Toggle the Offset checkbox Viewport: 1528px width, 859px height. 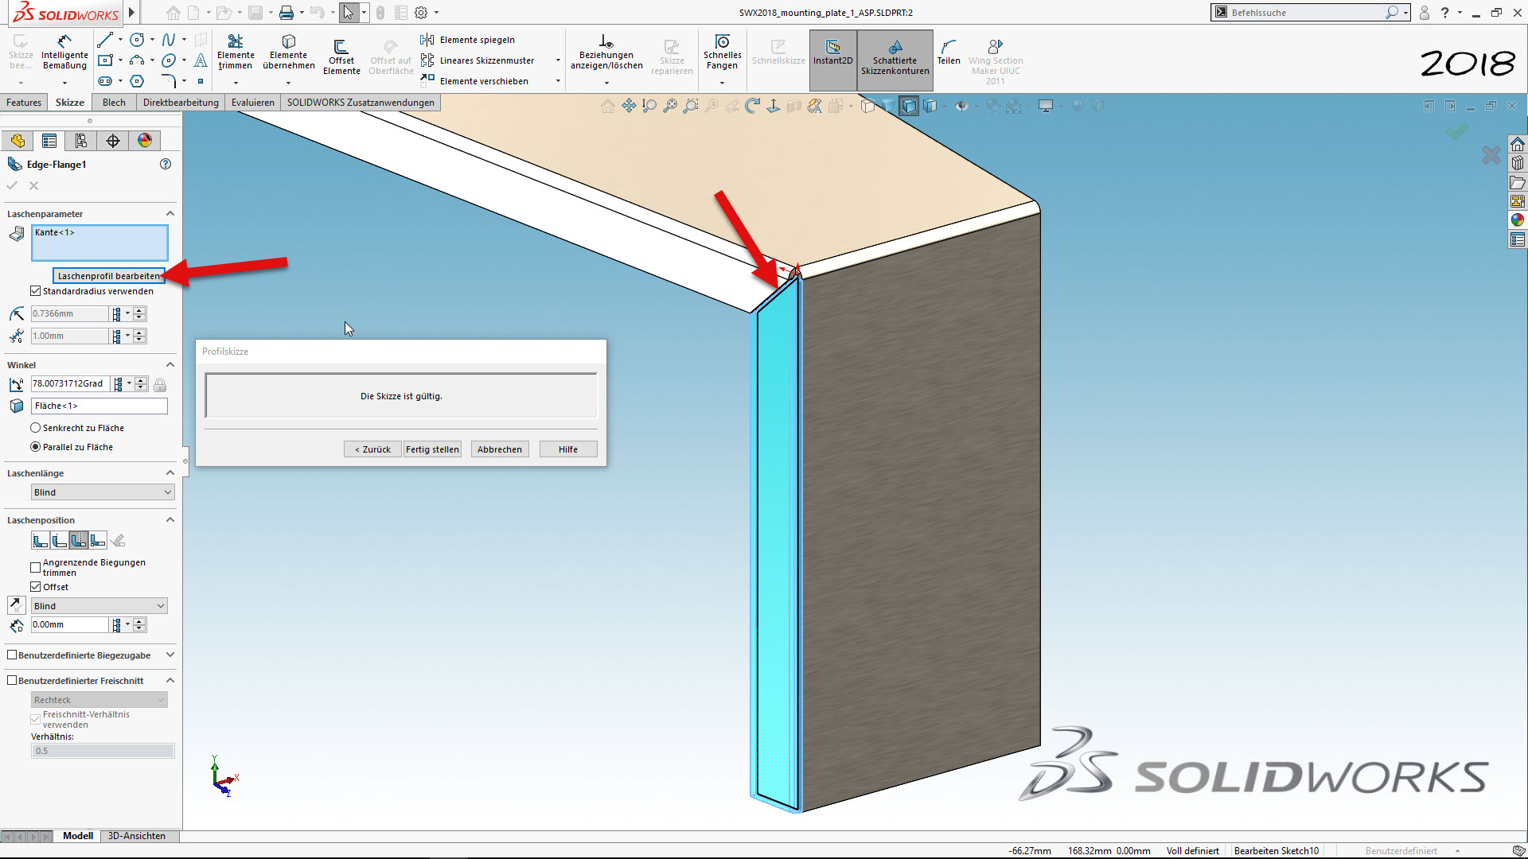click(x=36, y=587)
